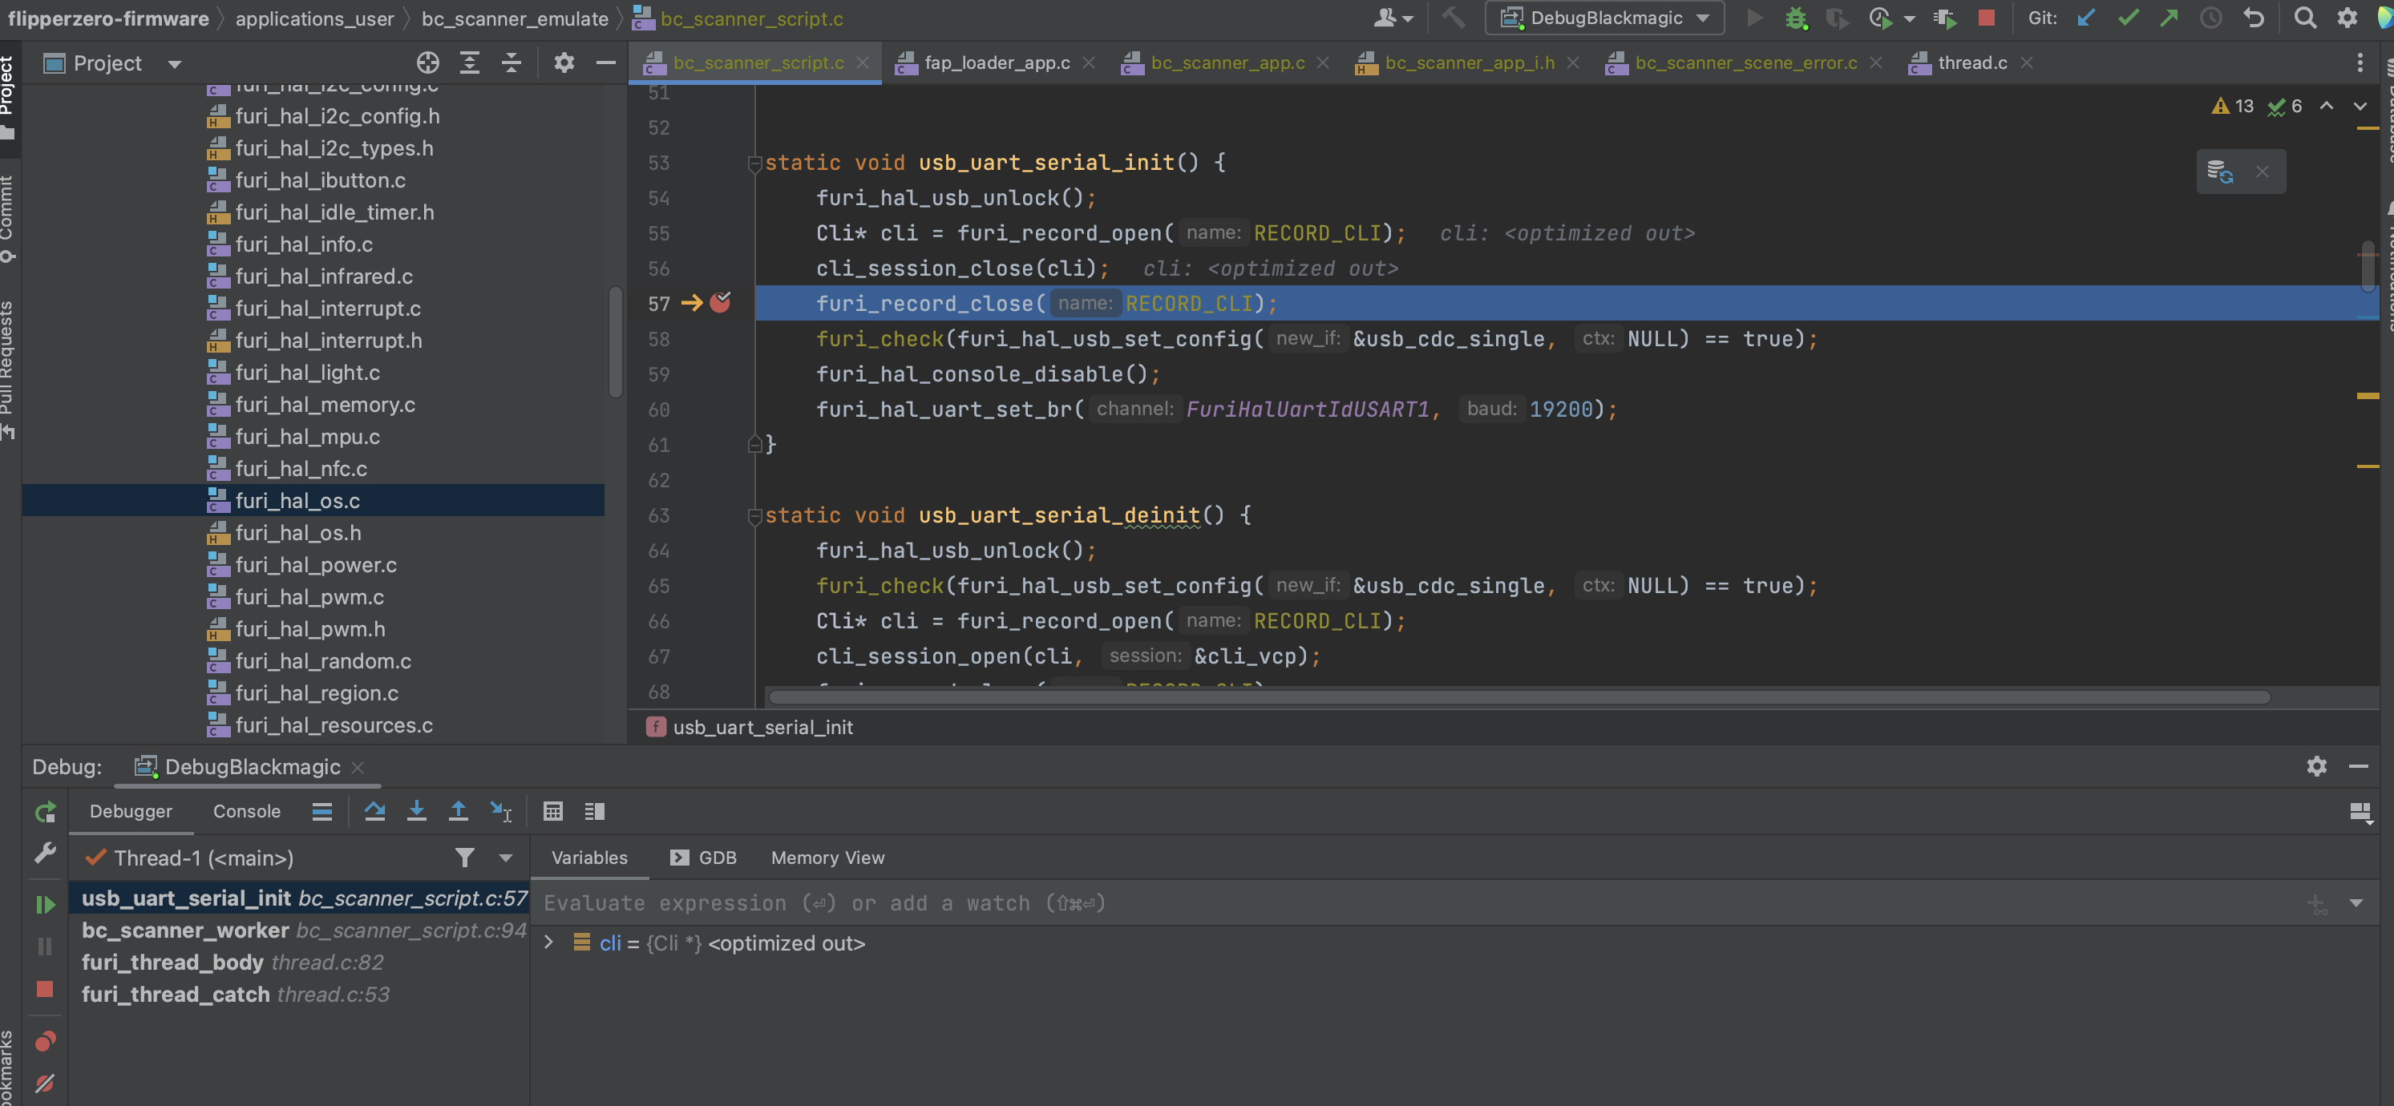Click the horizontal scrollbar of the editor
Image resolution: width=2394 pixels, height=1106 pixels.
[1518, 696]
